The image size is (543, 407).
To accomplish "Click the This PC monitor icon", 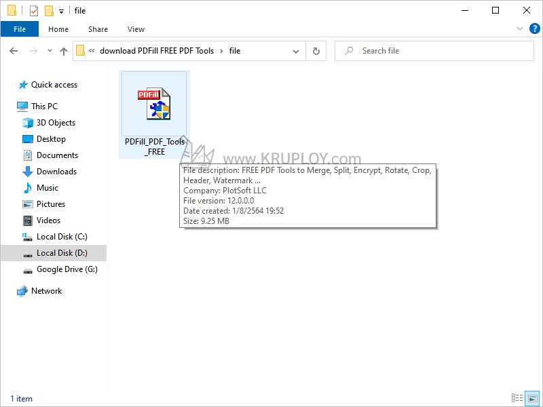I will [22, 106].
